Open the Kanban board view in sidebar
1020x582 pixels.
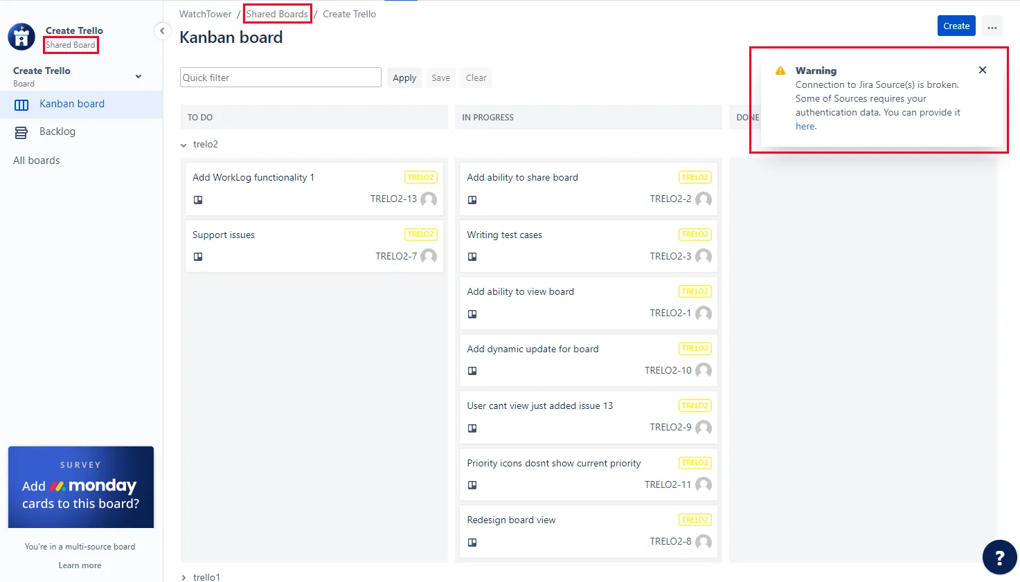[81, 104]
